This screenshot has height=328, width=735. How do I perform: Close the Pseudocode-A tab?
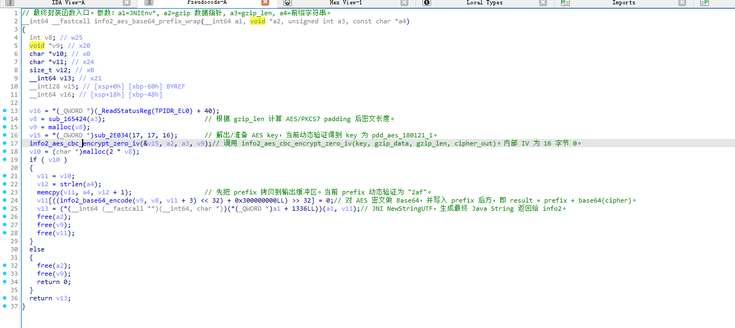pos(265,3)
